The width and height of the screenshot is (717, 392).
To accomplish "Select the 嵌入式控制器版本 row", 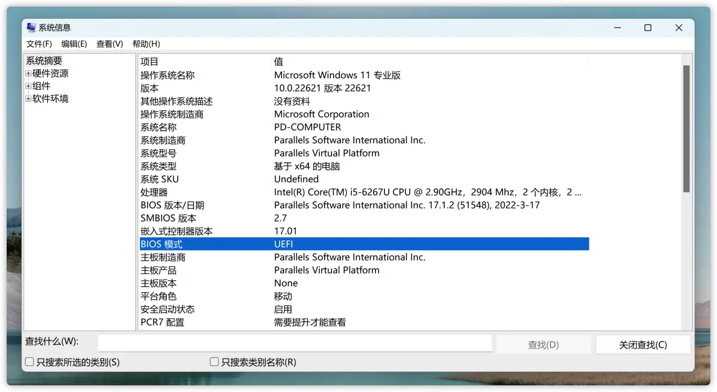I will click(364, 231).
